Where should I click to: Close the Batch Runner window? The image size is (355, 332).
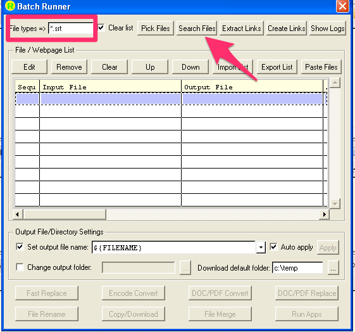[x=342, y=6]
